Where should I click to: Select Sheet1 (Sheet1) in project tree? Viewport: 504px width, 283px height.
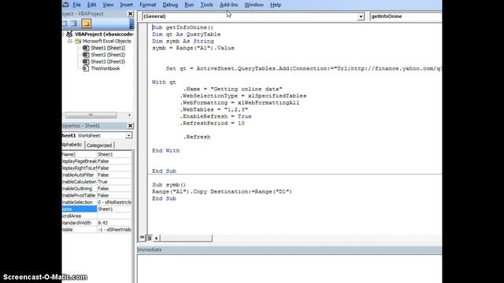[108, 48]
